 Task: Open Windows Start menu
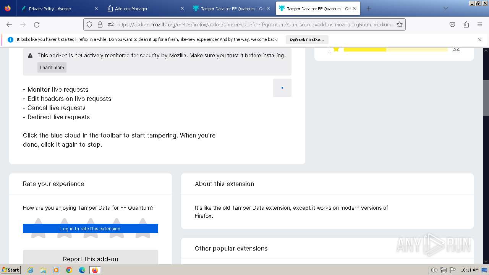pos(10,270)
